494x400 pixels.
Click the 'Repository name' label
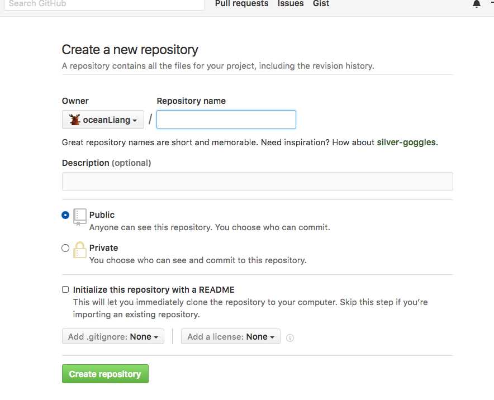[x=191, y=101]
